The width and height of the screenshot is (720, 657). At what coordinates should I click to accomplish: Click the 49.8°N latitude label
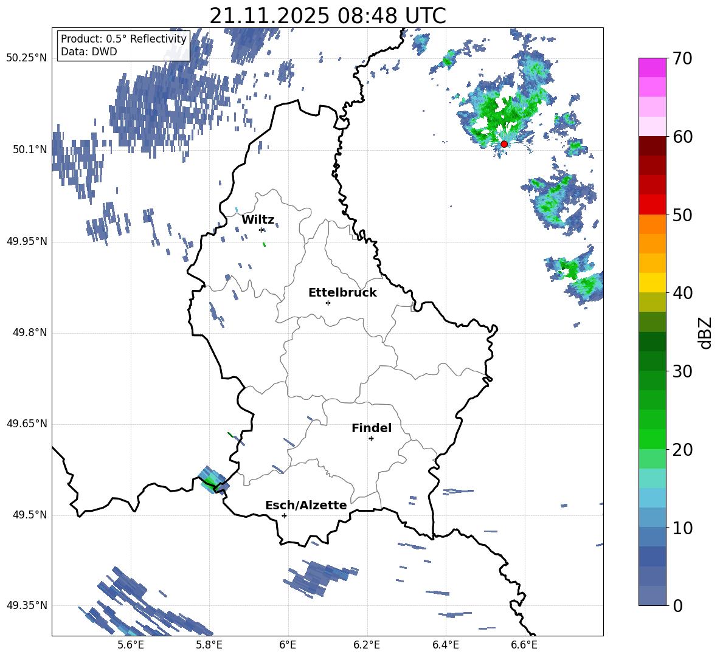click(x=30, y=332)
